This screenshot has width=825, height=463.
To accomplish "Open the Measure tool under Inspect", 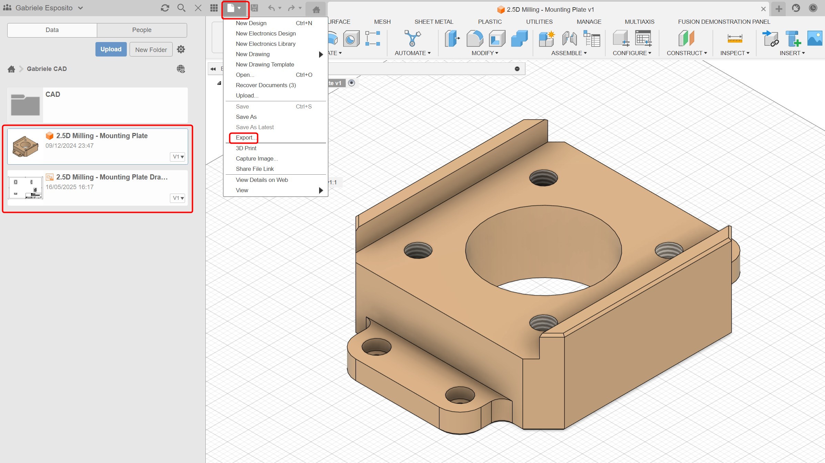I will point(734,39).
